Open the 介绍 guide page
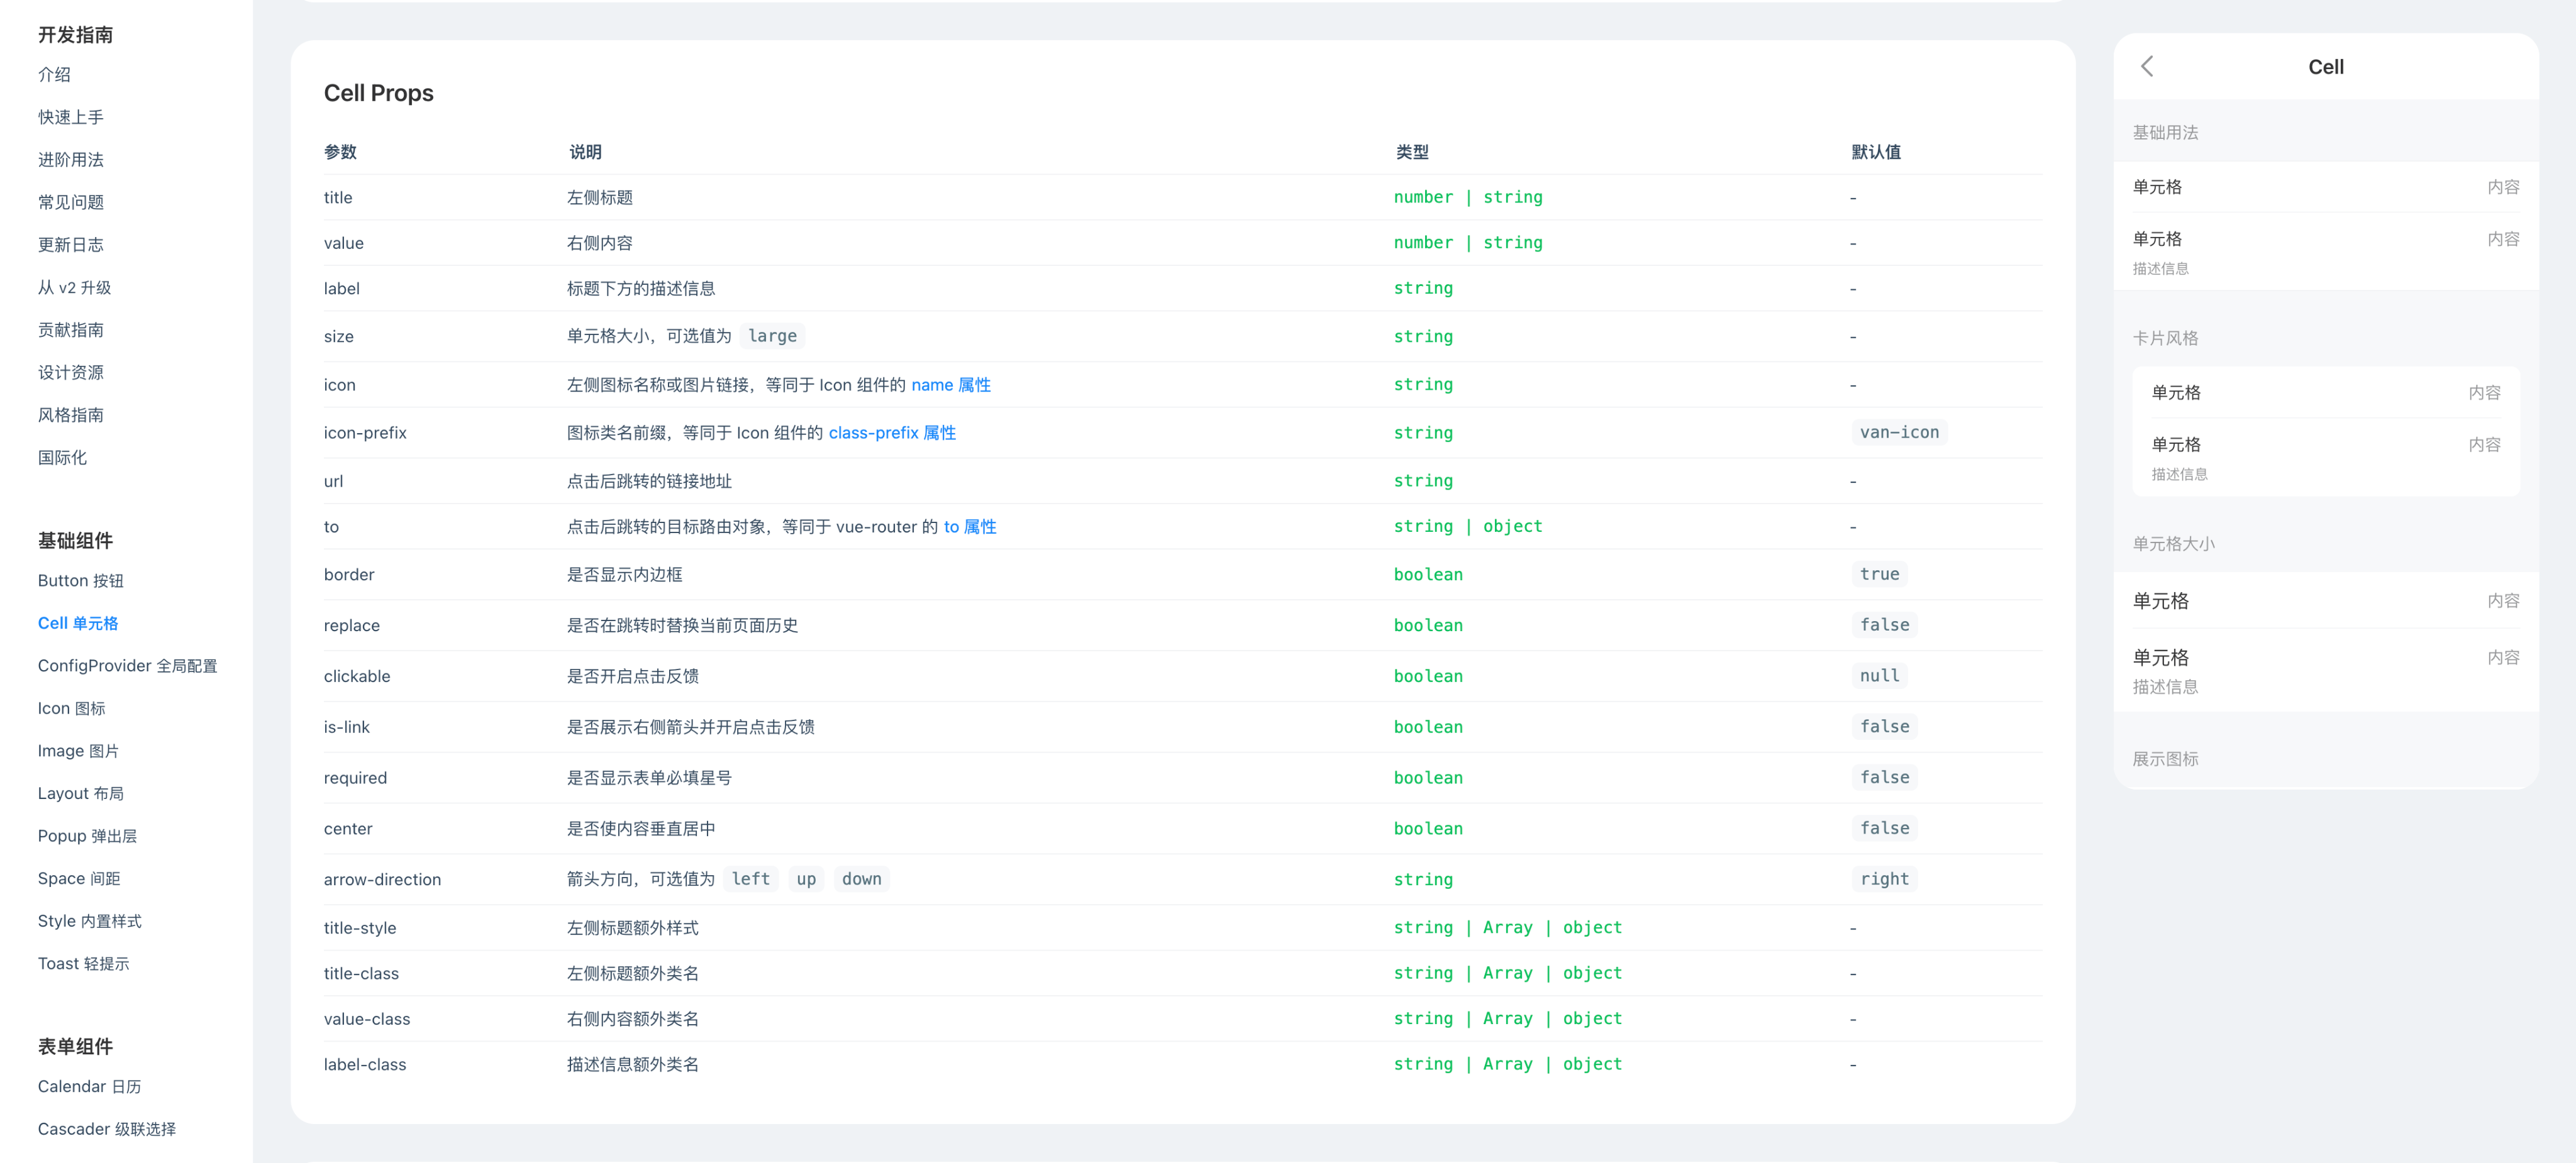The image size is (2576, 1163). pos(54,75)
